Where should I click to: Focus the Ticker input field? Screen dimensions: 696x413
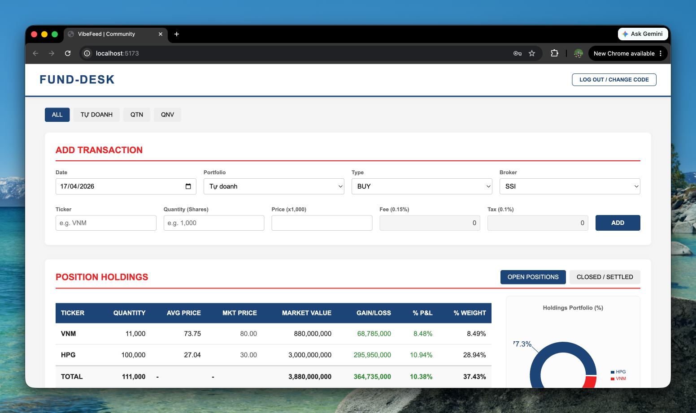pyautogui.click(x=106, y=223)
